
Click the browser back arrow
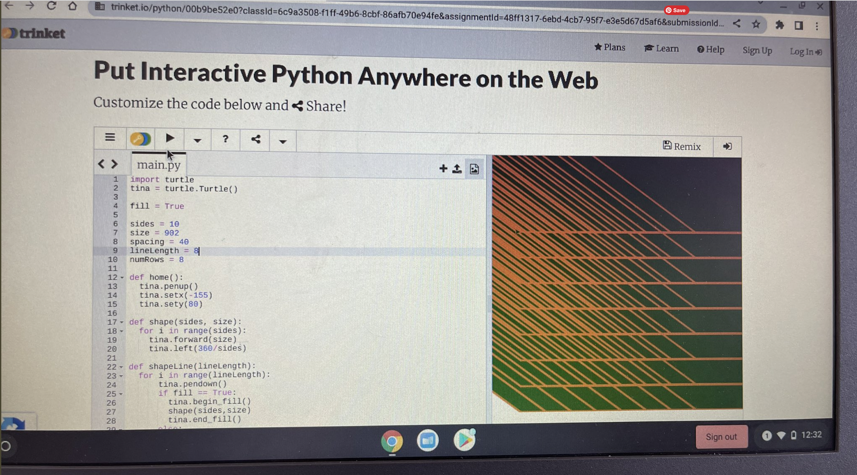click(9, 5)
